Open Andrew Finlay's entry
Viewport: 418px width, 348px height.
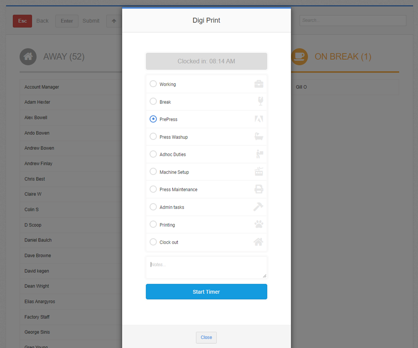tap(71, 164)
